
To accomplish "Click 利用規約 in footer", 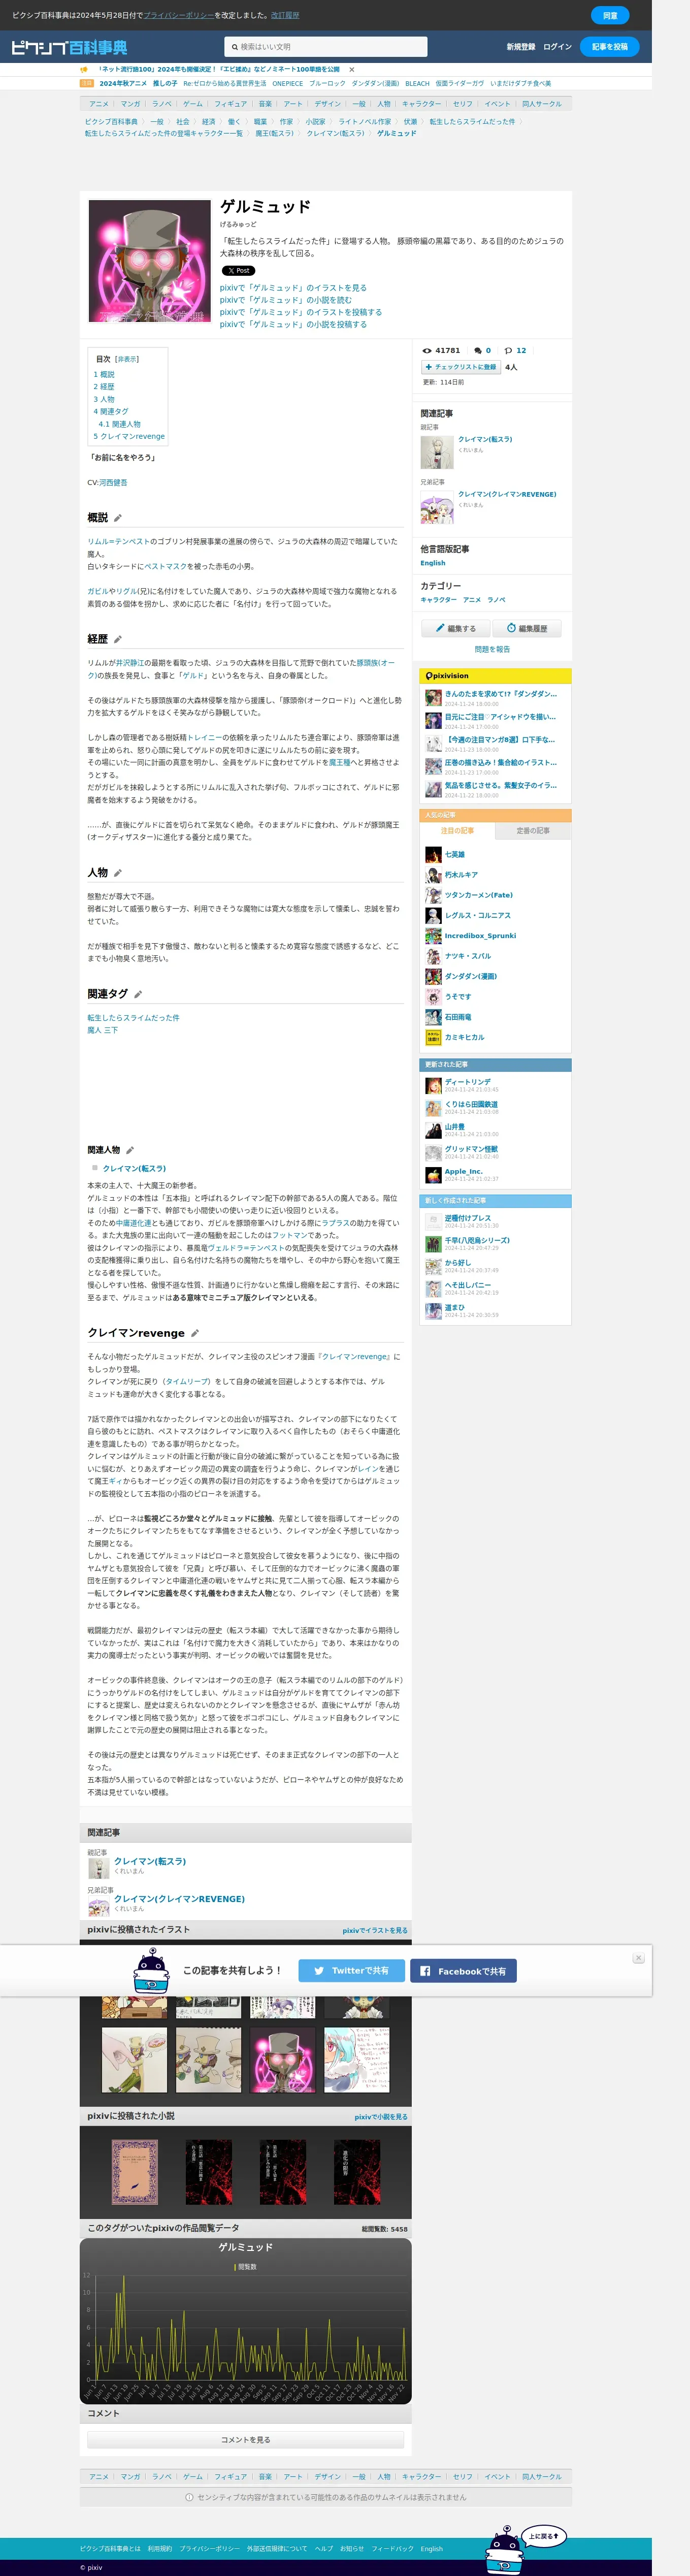I will (160, 2549).
